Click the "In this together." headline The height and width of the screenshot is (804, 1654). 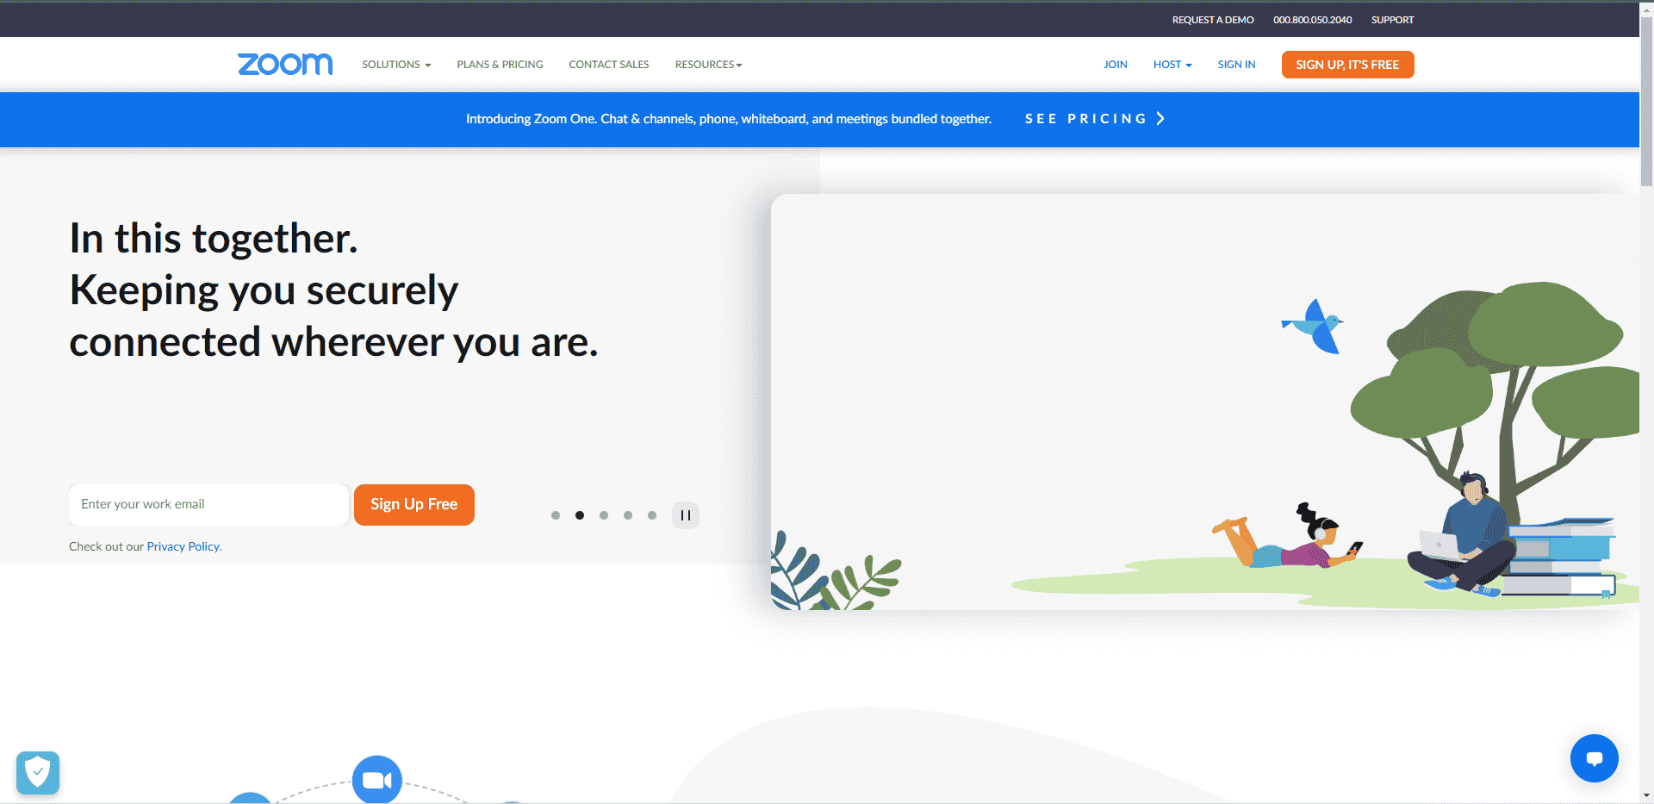point(214,239)
